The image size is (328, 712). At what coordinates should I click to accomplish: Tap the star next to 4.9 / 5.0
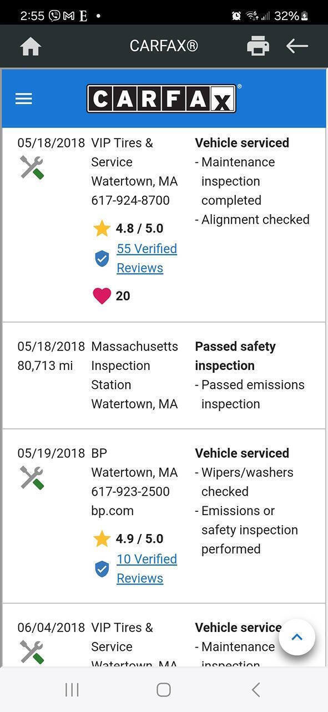(102, 538)
